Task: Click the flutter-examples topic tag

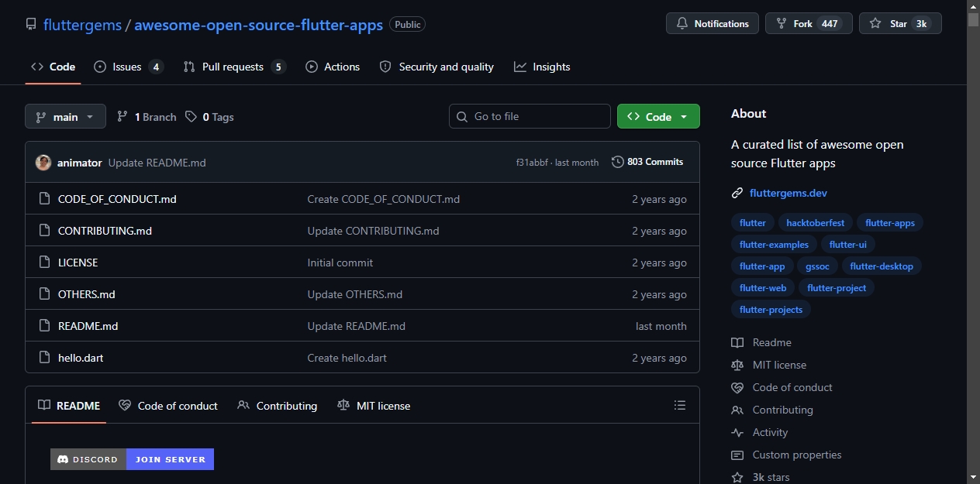Action: click(774, 245)
